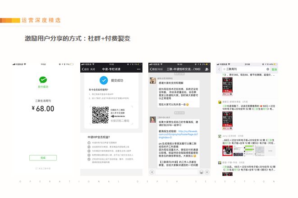Click the QR code image
This screenshot has width=298, height=198.
point(101,115)
